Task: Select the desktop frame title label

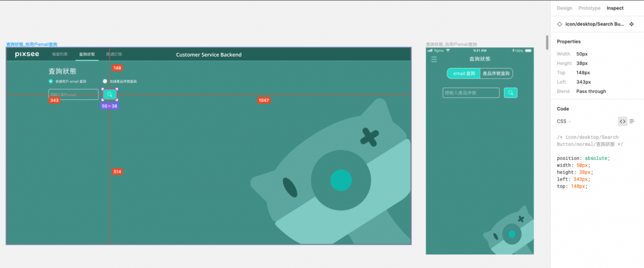Action: point(31,44)
